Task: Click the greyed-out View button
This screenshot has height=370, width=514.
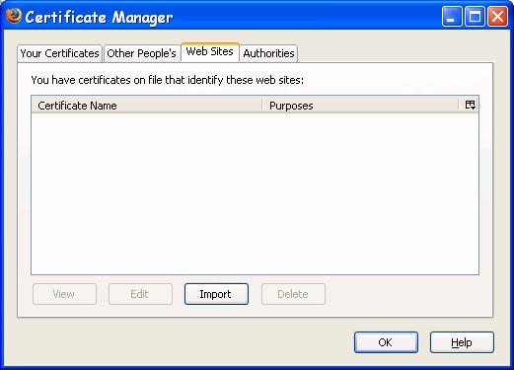Action: coord(64,294)
